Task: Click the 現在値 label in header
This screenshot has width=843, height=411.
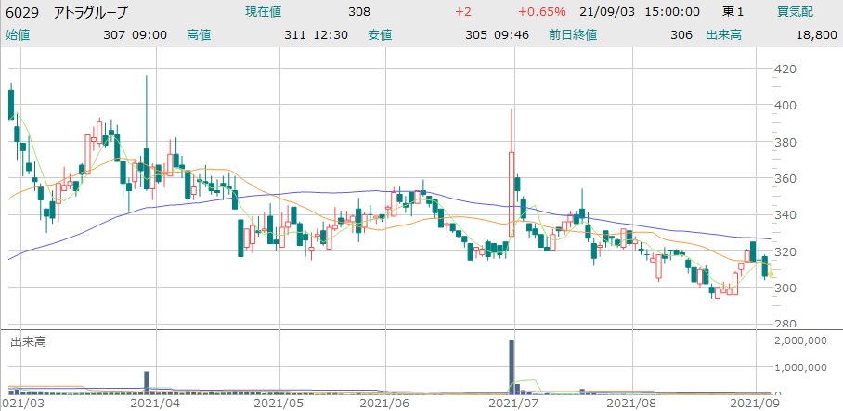Action: [265, 12]
